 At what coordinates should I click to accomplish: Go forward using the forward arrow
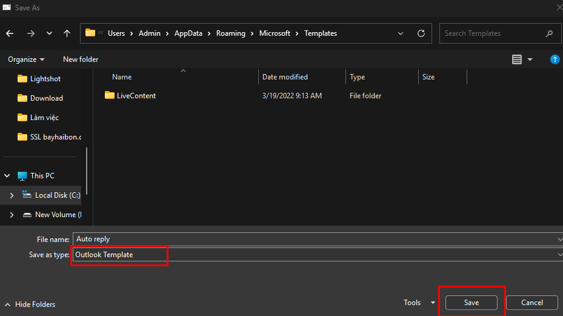coord(31,33)
